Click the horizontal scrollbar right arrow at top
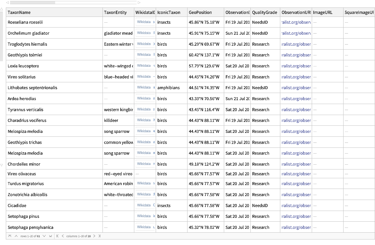 [139, 3]
